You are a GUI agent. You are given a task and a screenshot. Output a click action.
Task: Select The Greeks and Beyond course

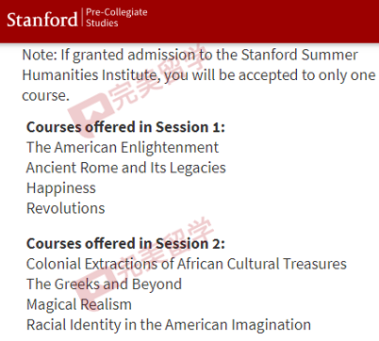click(104, 284)
